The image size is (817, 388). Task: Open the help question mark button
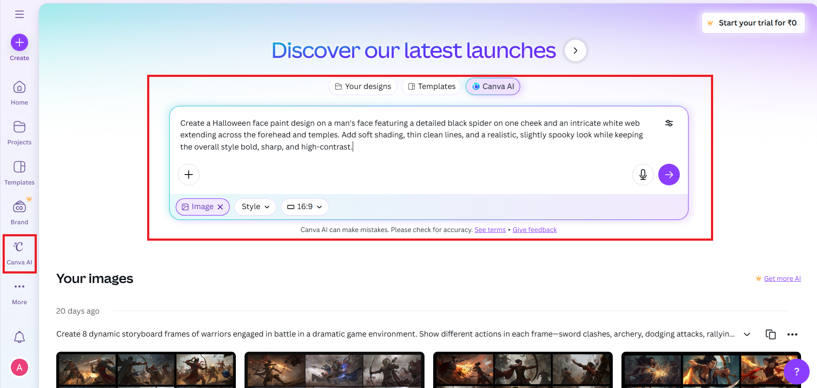[796, 372]
